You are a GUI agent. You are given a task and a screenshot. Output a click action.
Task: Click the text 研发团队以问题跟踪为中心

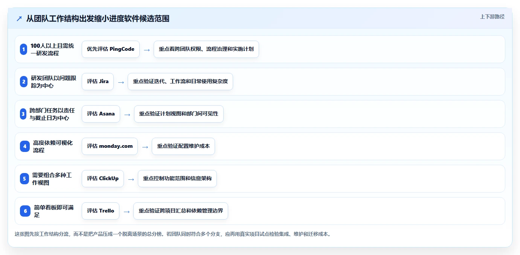[53, 82]
